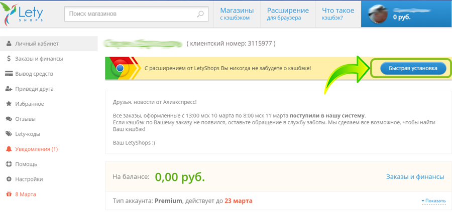Open Что такое кэшбэк? header tab

coord(338,14)
